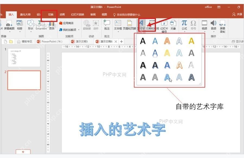Insert a Symbol (符号)
Viewport: 244px width, 158px height.
pyautogui.click(x=193, y=25)
